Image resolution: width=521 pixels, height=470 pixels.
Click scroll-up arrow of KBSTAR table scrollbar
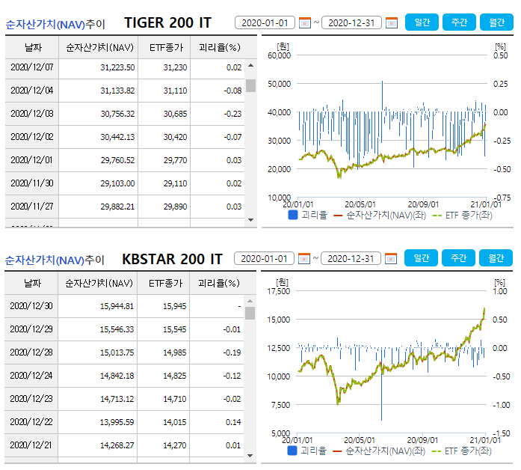(x=250, y=301)
